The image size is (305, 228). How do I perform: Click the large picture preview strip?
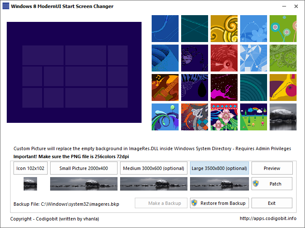tap(219, 184)
